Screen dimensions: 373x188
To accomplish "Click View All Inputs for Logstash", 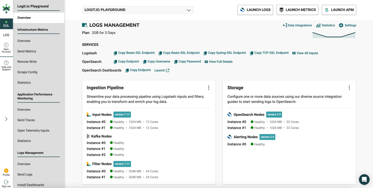I will (305, 53).
